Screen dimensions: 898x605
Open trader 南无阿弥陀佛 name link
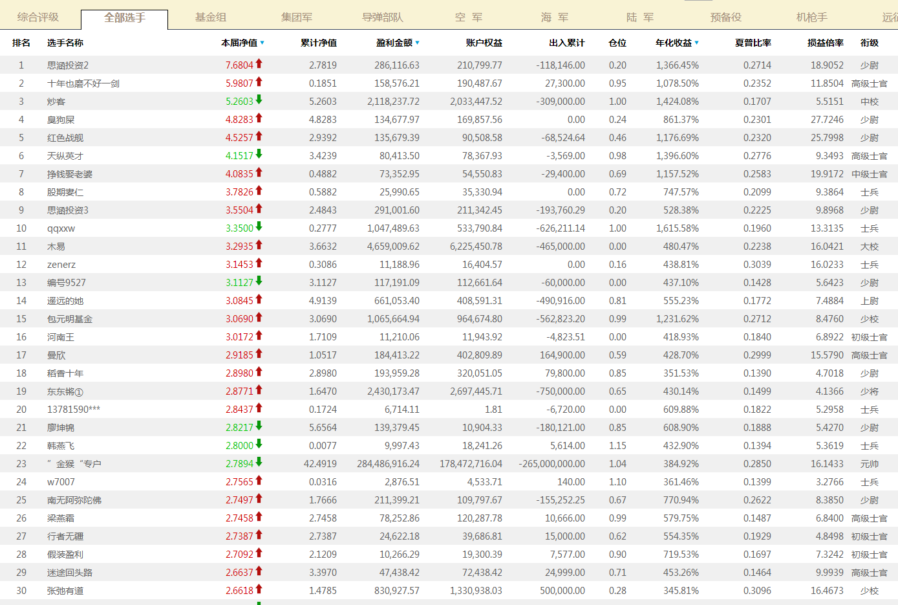point(74,500)
